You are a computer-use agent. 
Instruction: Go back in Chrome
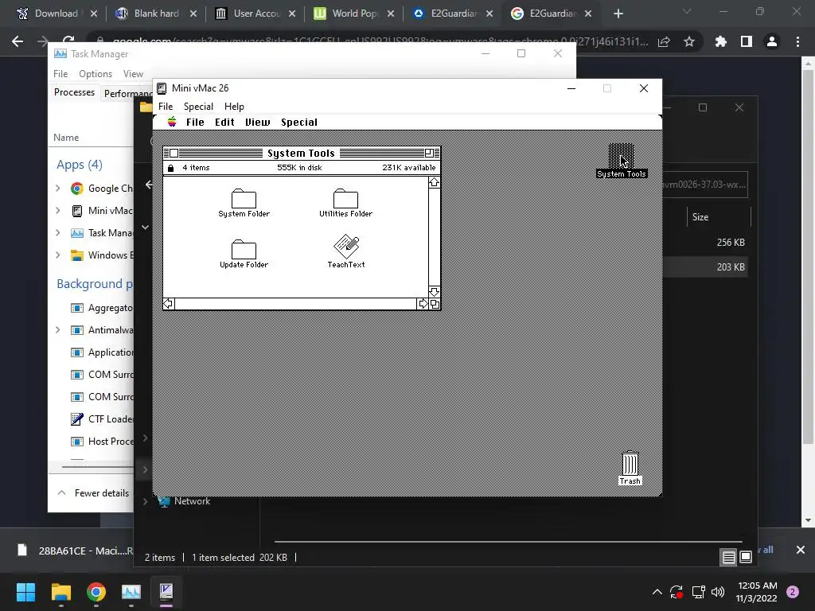(18, 41)
